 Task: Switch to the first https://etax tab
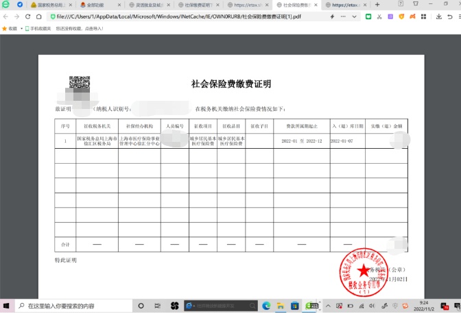click(x=248, y=5)
